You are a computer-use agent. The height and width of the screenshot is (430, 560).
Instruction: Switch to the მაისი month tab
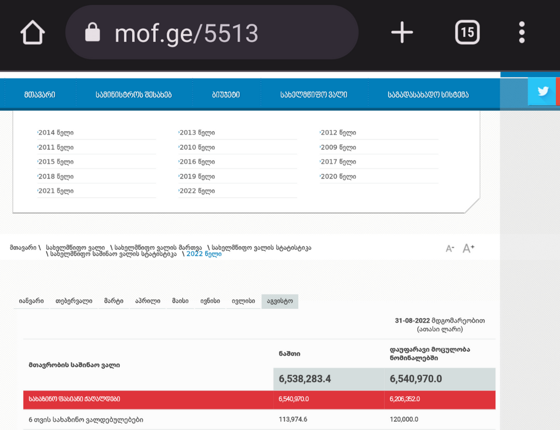180,301
